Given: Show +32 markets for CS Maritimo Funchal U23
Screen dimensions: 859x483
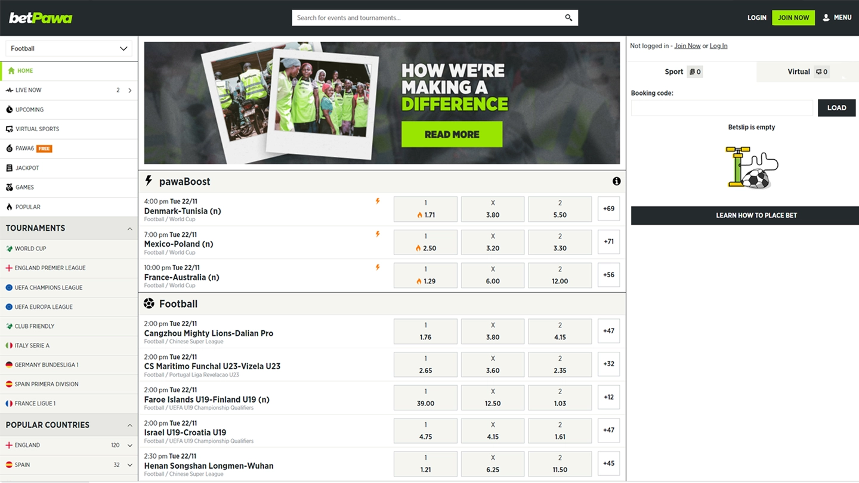Looking at the screenshot, I should click(608, 364).
